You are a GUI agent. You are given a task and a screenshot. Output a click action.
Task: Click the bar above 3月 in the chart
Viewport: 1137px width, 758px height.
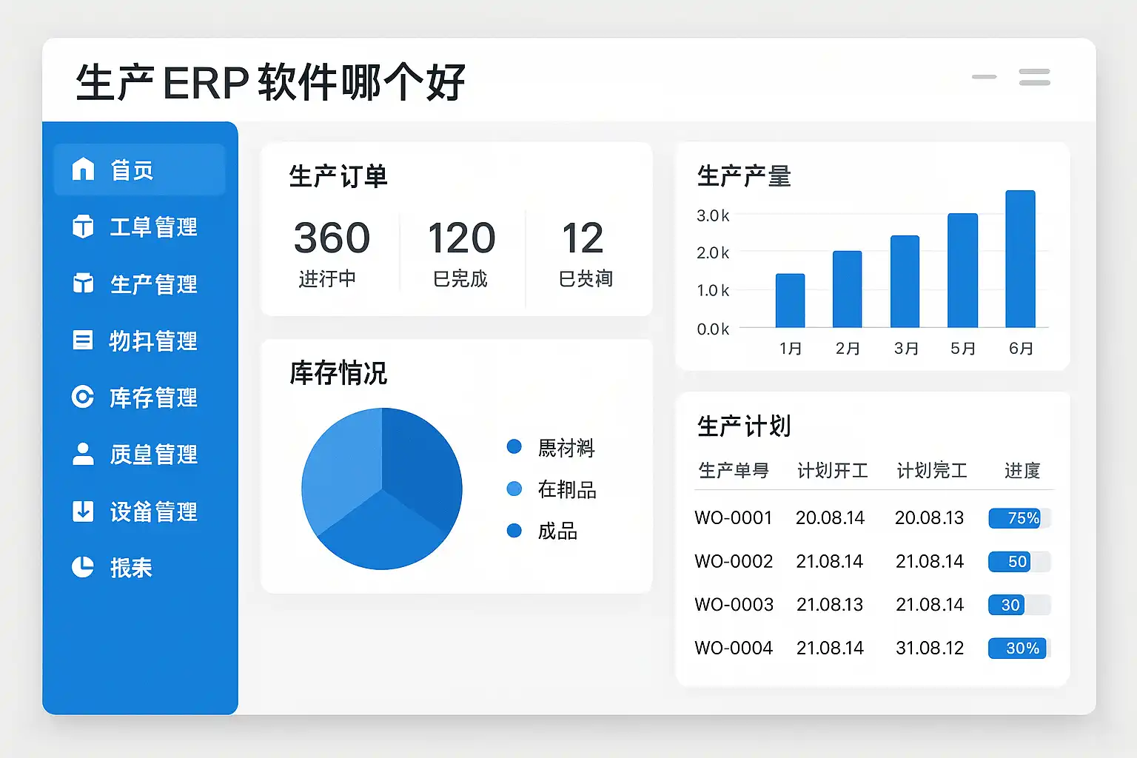point(905,281)
